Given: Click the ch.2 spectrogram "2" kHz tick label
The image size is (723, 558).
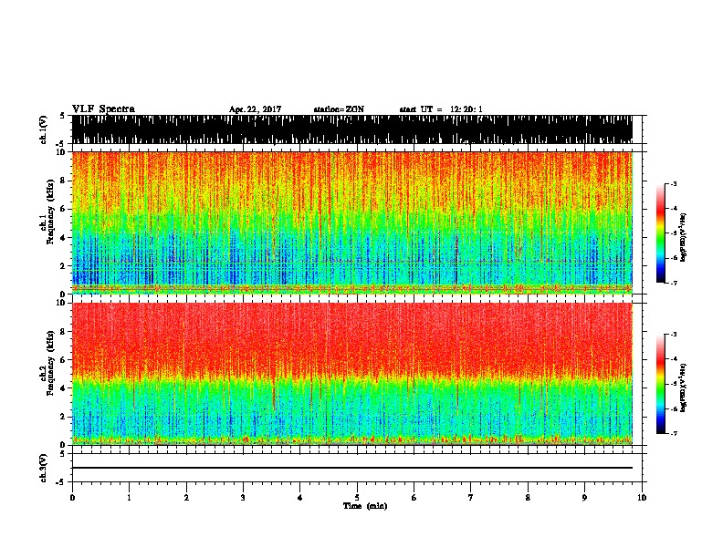Looking at the screenshot, I should point(63,417).
